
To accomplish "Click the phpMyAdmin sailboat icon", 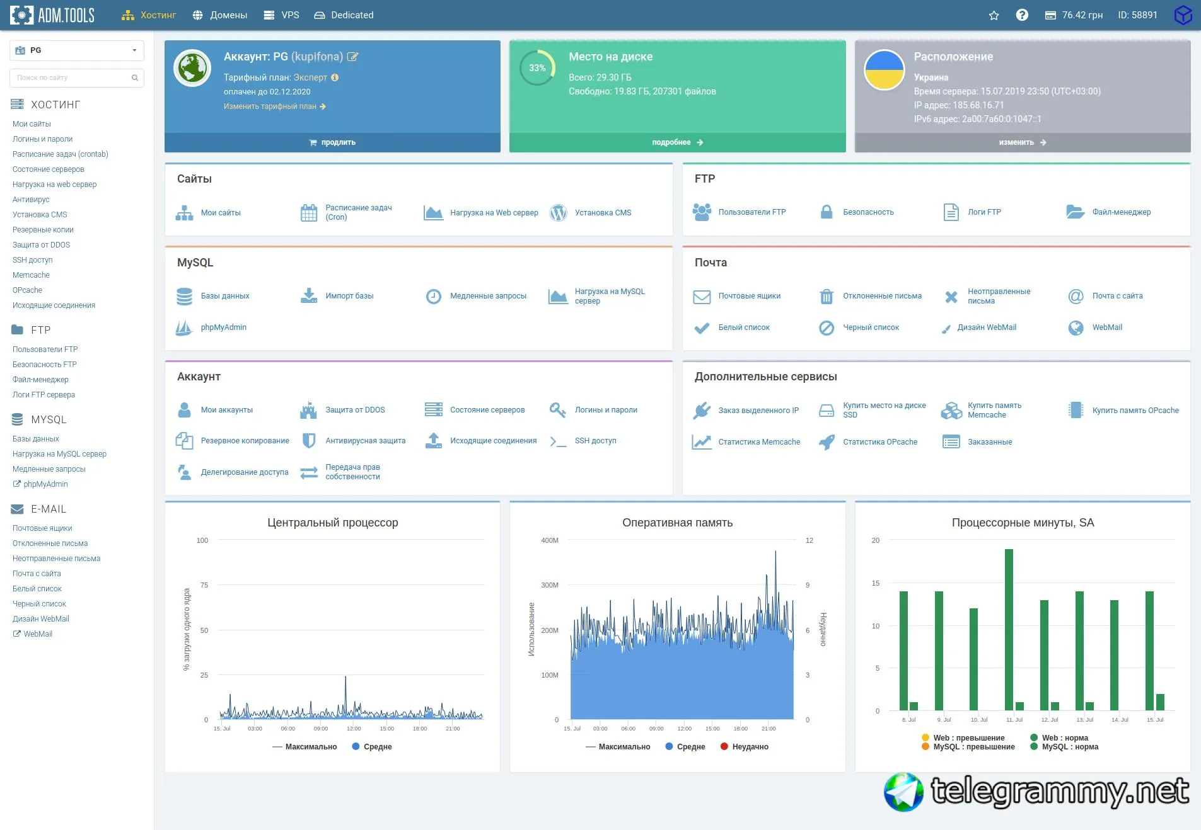I will pyautogui.click(x=184, y=327).
